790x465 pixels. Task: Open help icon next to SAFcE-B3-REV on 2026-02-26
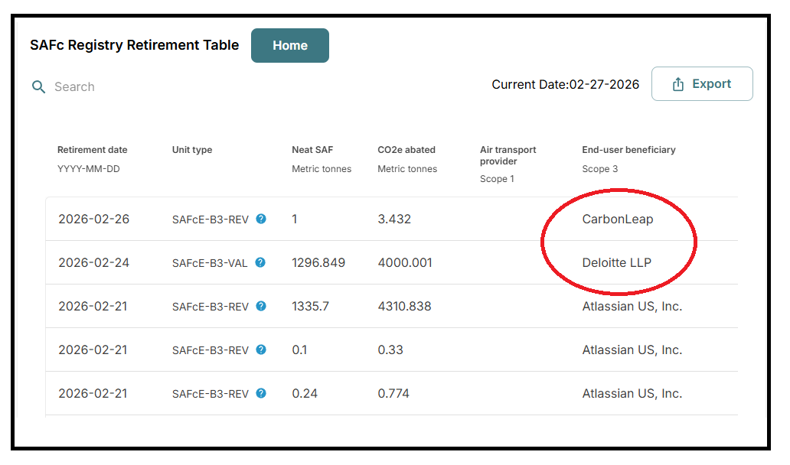(261, 219)
